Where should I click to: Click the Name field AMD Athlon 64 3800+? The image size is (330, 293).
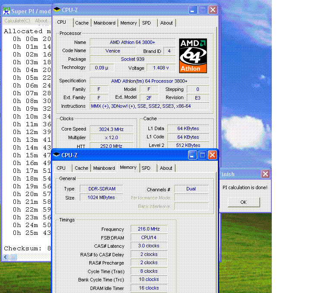[132, 42]
